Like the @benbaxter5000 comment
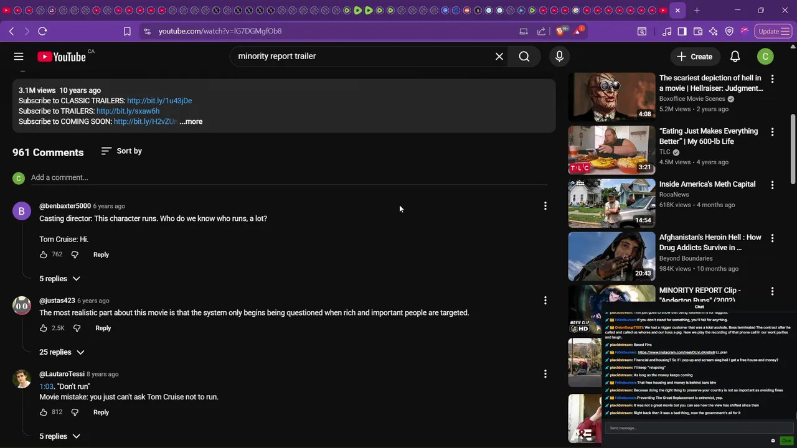Viewport: 797px width, 448px height. (x=44, y=254)
